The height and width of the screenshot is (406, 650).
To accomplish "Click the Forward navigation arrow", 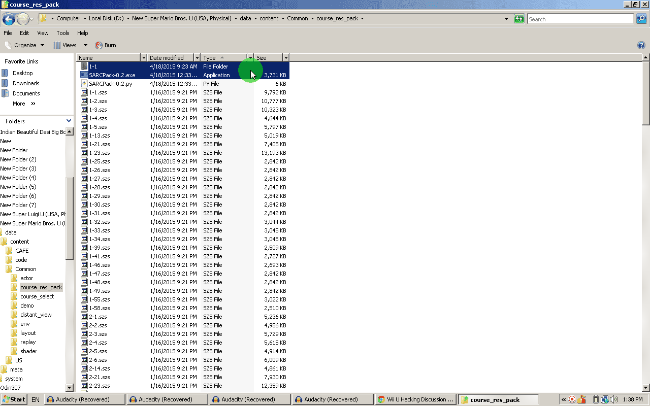I will point(23,19).
